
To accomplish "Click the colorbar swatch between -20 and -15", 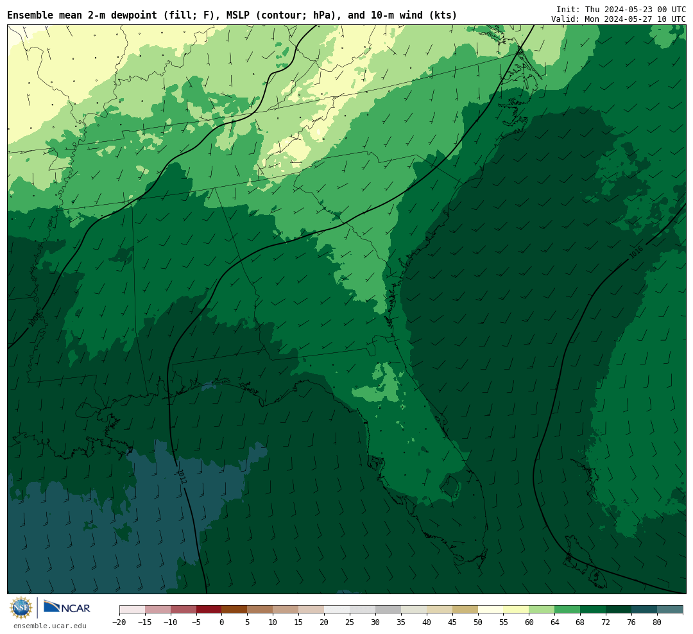I will [x=132, y=610].
